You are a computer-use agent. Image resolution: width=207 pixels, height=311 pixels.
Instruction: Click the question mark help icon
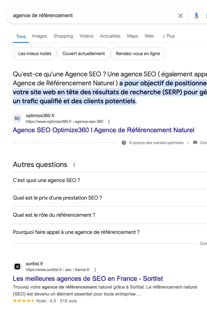124,143
